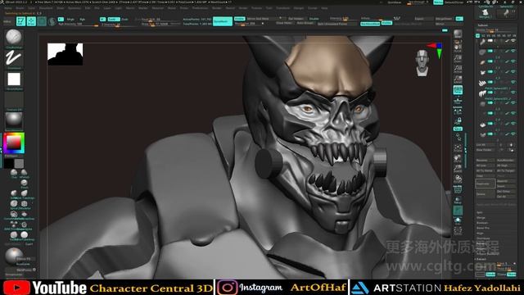Open the Brush menu
The height and width of the screenshot is (295, 524).
[20, 8]
